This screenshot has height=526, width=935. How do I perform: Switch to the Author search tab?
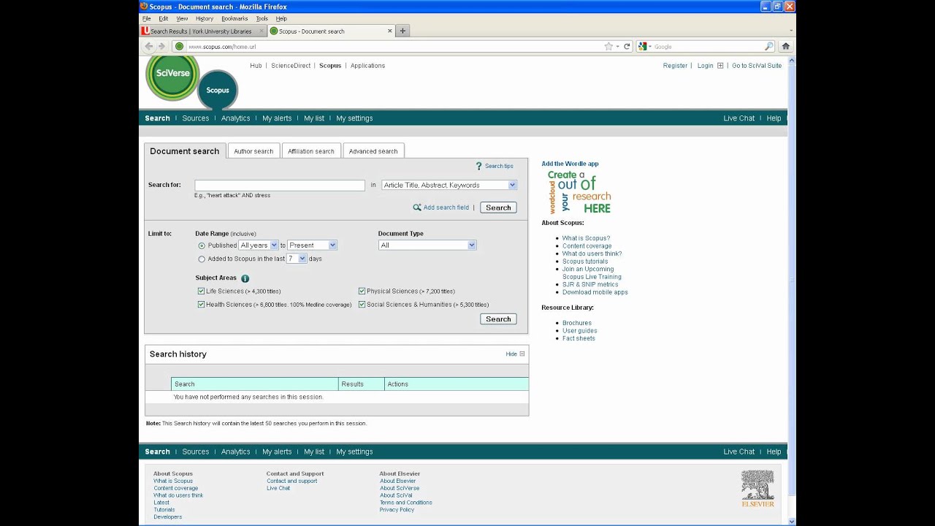point(253,151)
